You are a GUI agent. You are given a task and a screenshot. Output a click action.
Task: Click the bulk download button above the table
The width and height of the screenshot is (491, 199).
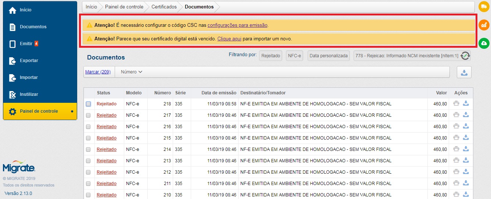pos(464,72)
